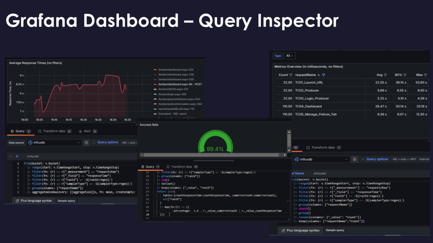
Task: Click Flux language syntax under Average Response Times query
Action: tap(34, 200)
